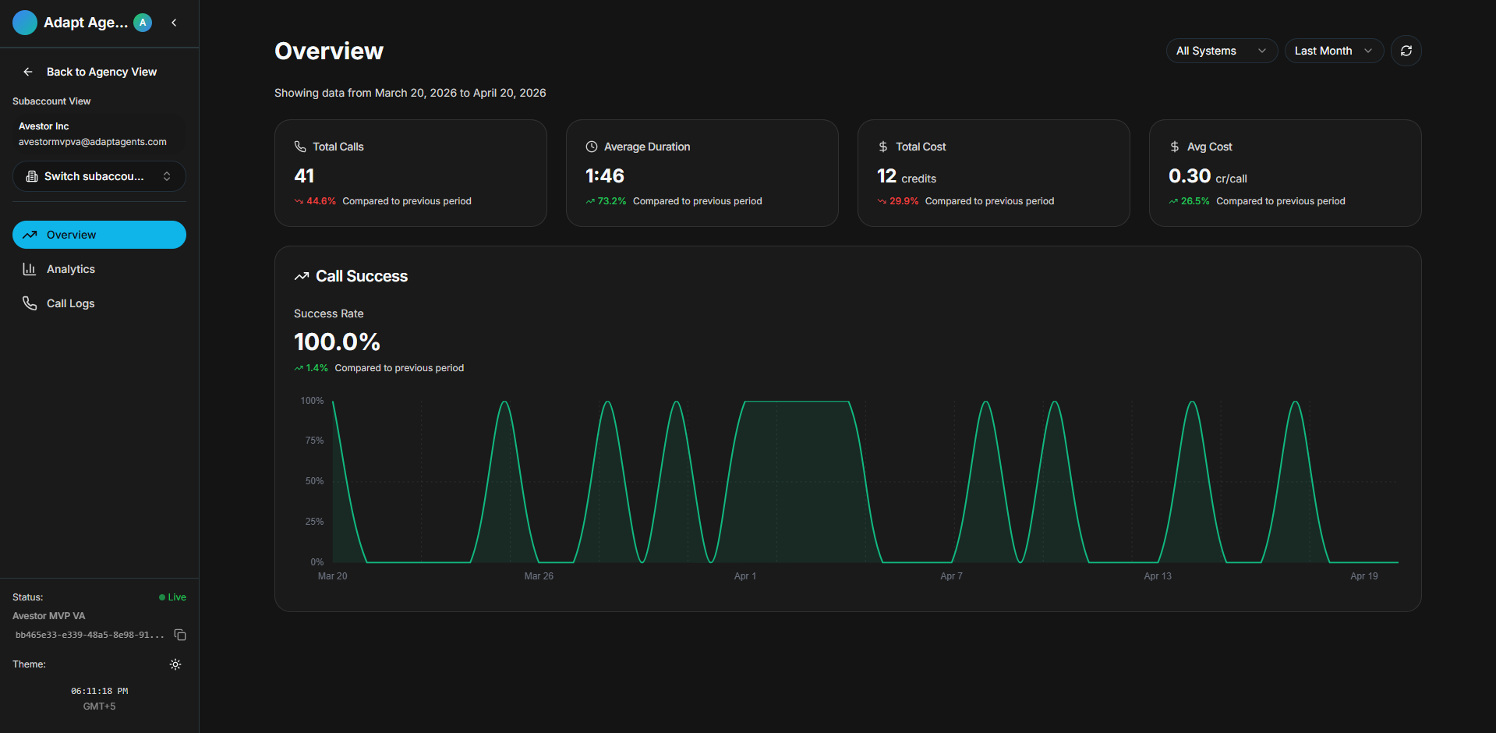
Task: Click the GMT+5 timezone label
Action: click(x=99, y=706)
